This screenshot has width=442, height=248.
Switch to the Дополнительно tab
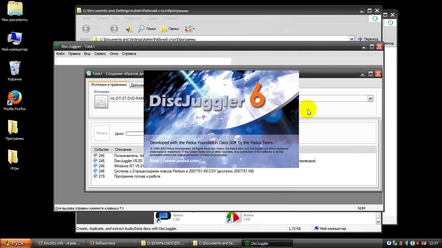137,85
